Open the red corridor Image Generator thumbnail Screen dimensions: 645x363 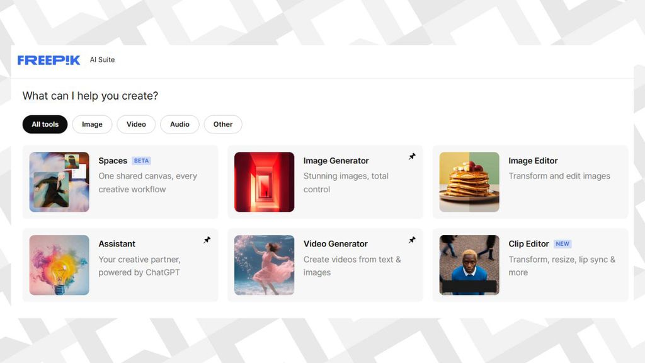click(264, 182)
